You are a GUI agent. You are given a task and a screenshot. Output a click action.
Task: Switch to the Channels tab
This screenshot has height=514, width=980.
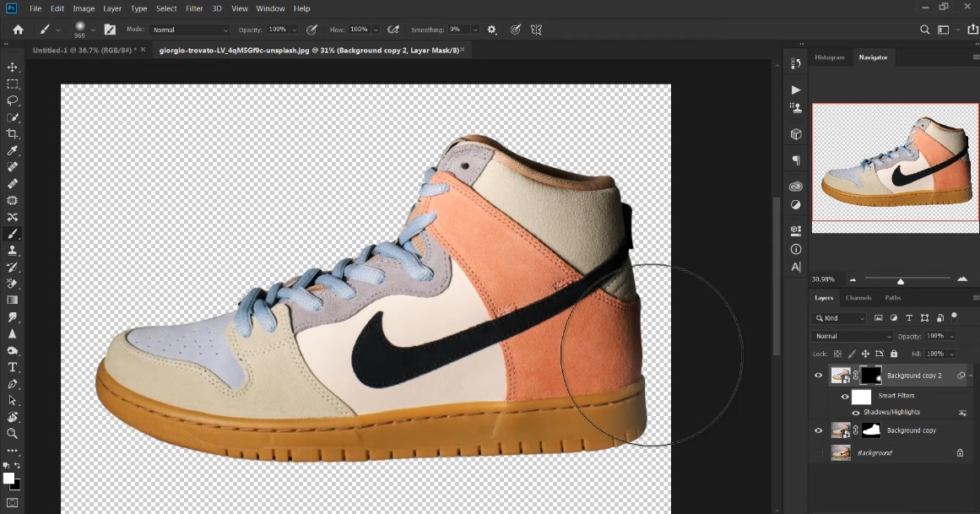[x=858, y=298]
